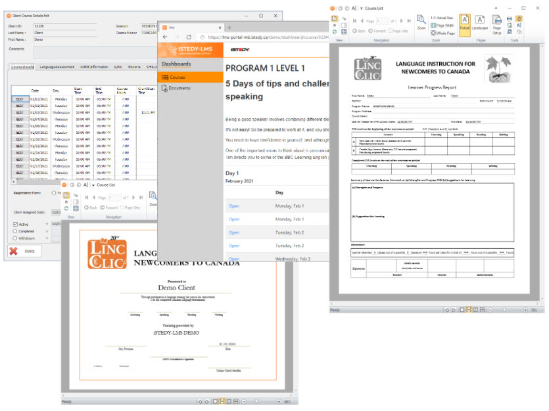Open quick access dropdown in certificate viewer titlebar
The width and height of the screenshot is (549, 411).
coord(93,185)
